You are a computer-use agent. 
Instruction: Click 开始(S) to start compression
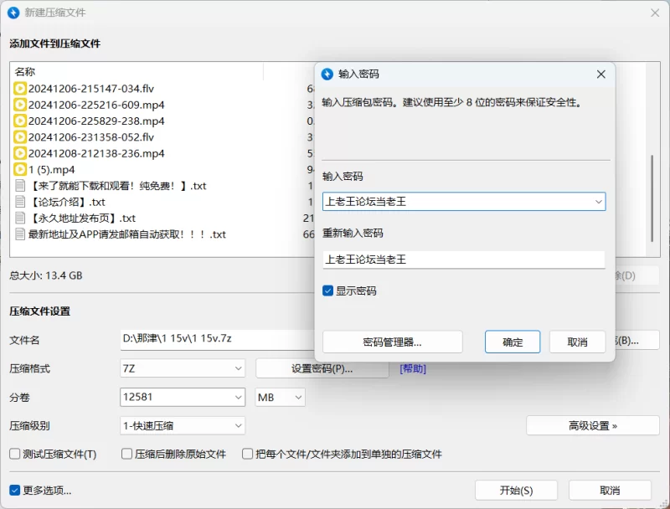[x=516, y=491]
